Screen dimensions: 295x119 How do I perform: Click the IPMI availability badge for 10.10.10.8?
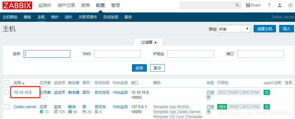255,93
